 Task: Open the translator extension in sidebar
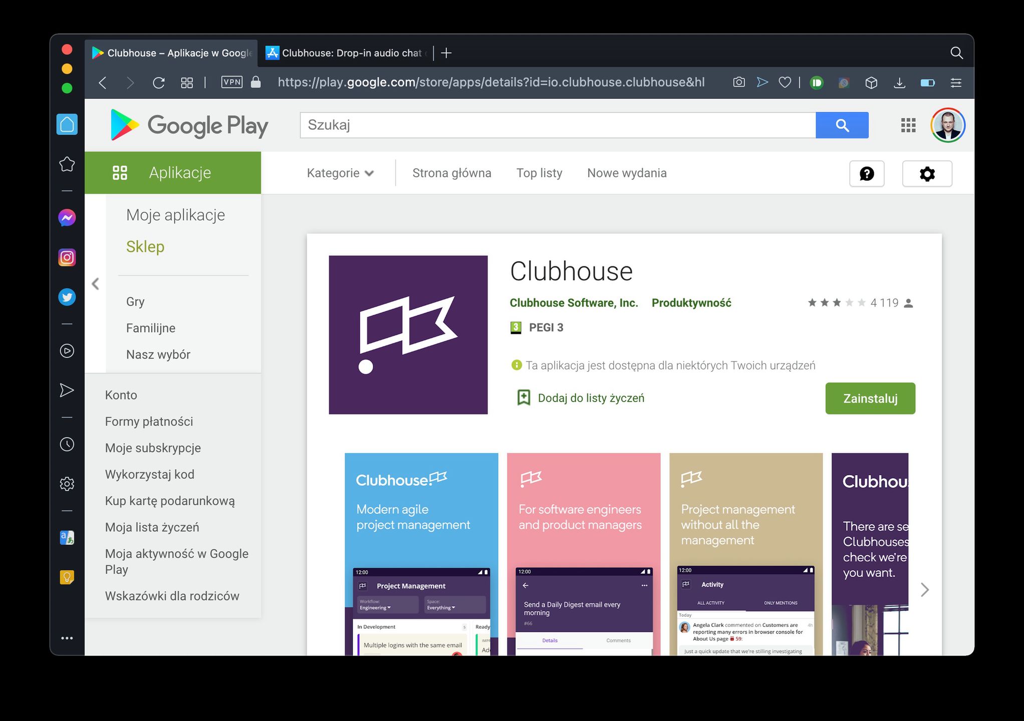coord(67,538)
